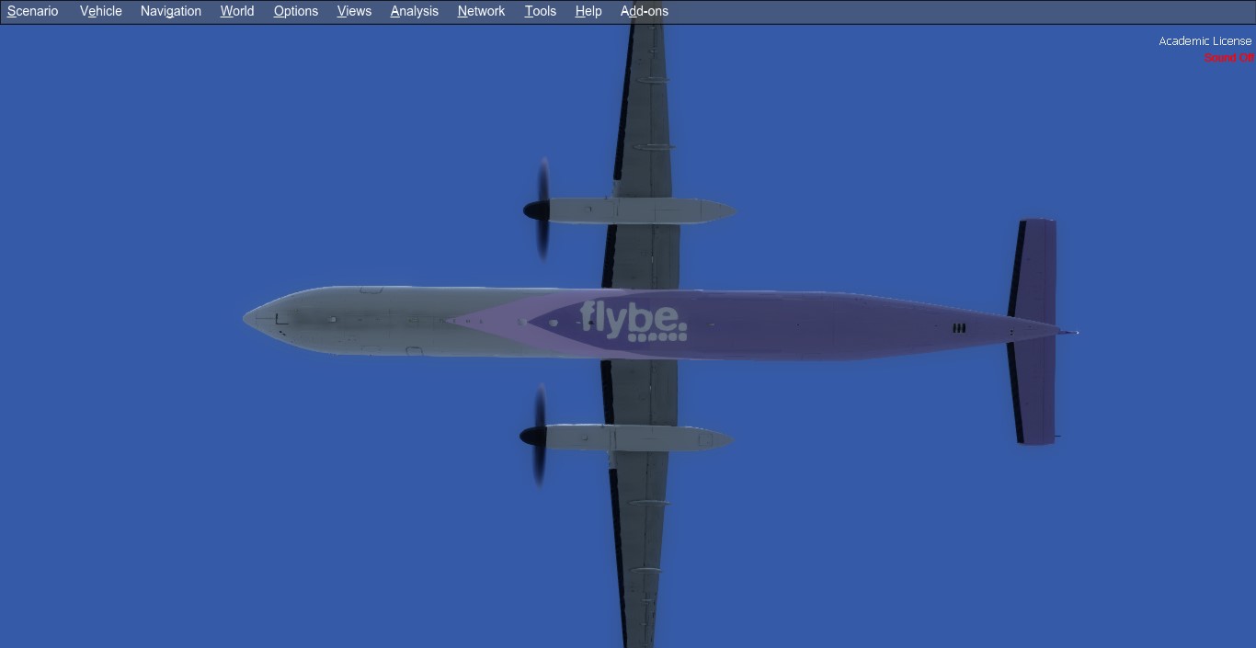The height and width of the screenshot is (648, 1256).
Task: Open the Help menu
Action: (588, 11)
